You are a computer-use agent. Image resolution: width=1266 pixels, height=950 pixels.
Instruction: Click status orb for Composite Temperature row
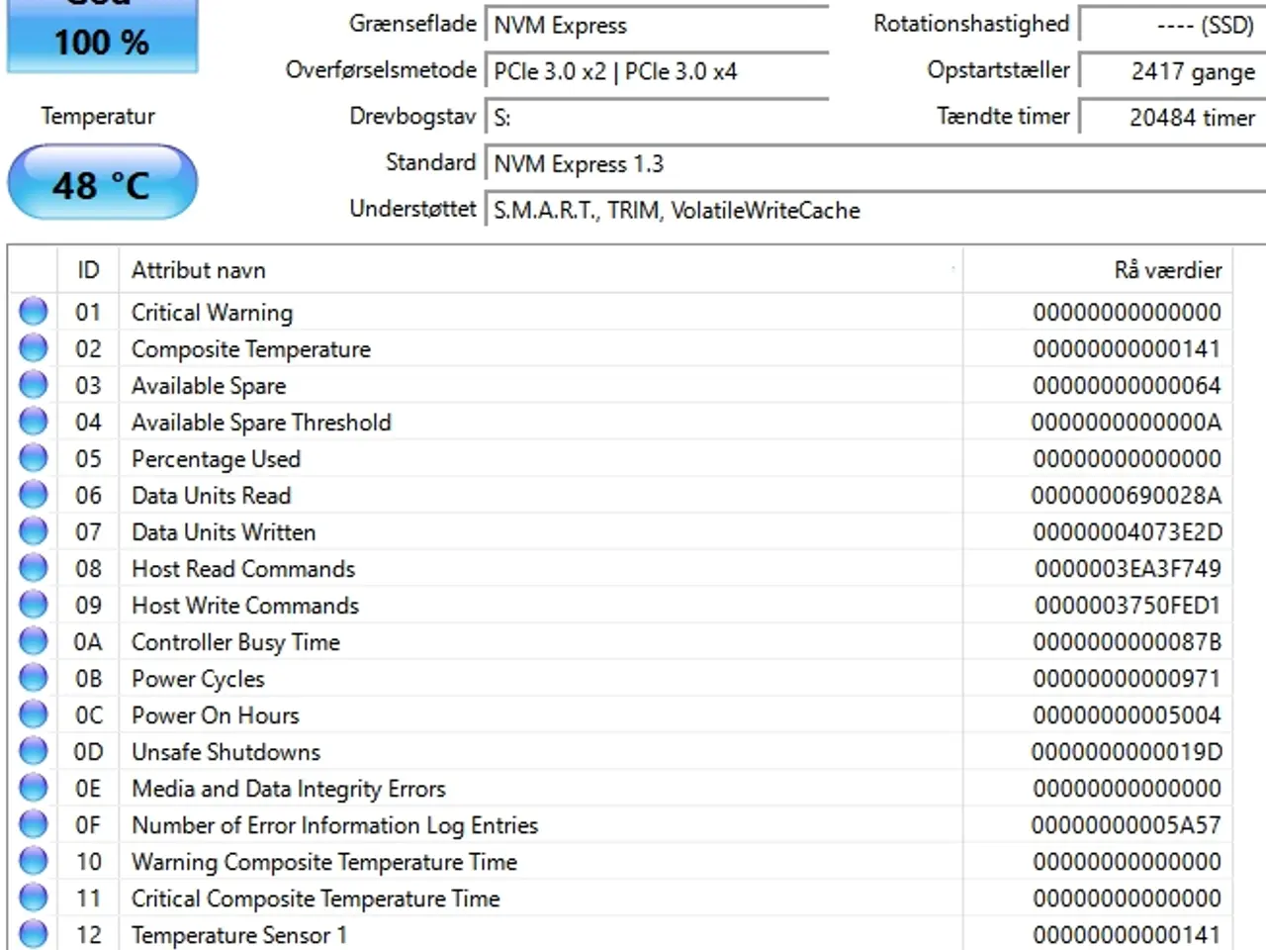click(33, 348)
